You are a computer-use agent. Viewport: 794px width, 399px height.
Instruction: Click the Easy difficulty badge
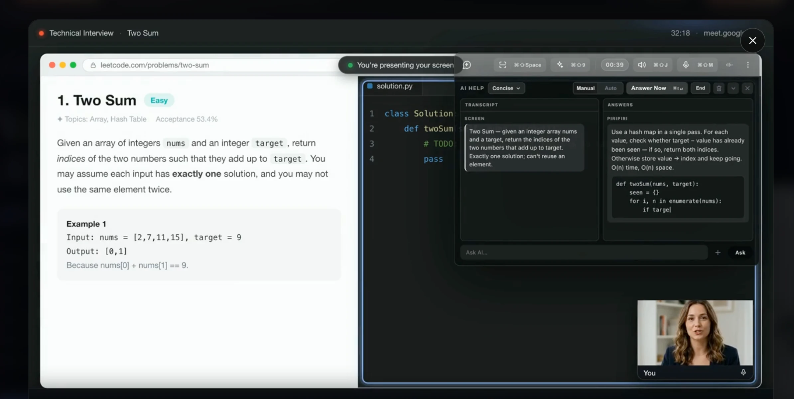[159, 100]
